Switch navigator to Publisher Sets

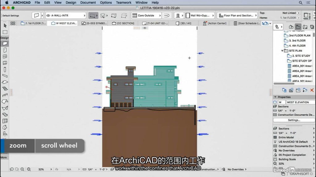tap(312, 27)
